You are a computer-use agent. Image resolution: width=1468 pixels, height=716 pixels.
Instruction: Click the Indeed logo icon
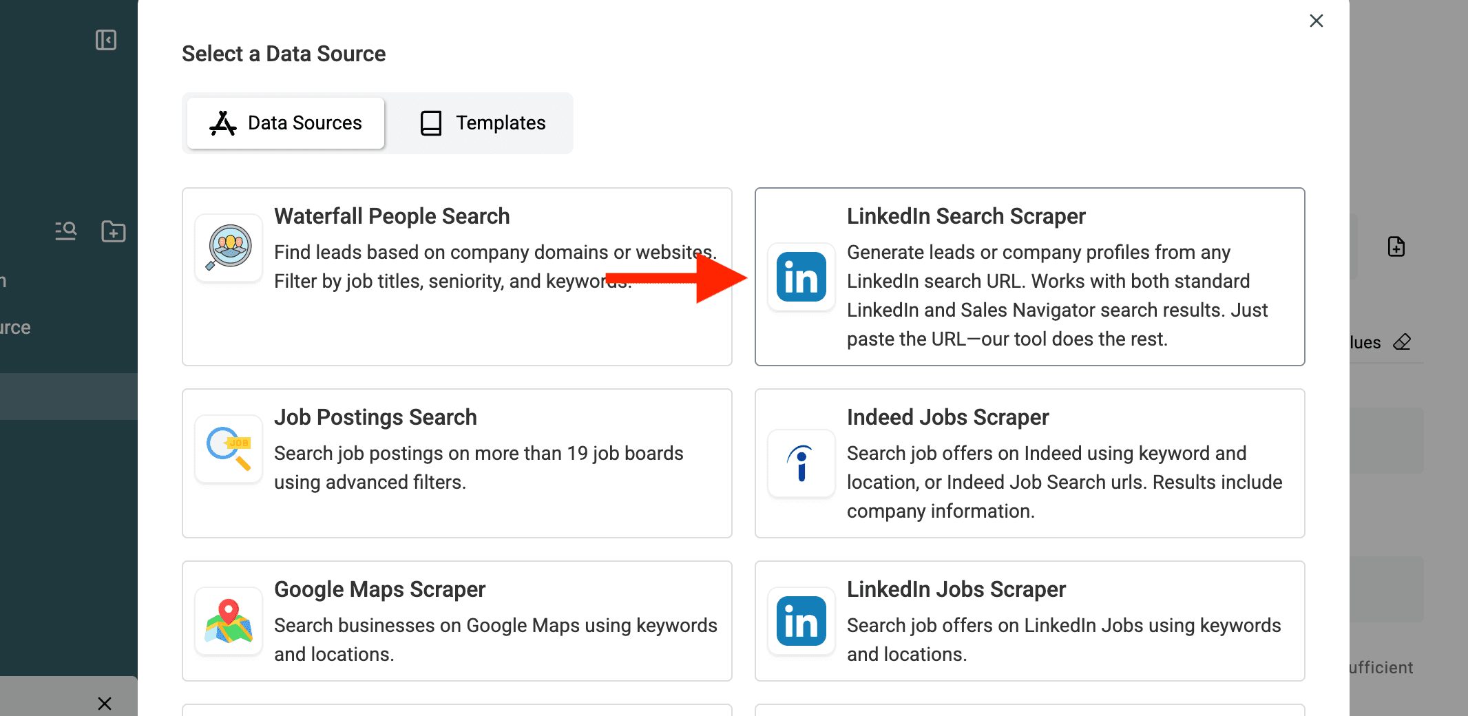[x=801, y=464]
